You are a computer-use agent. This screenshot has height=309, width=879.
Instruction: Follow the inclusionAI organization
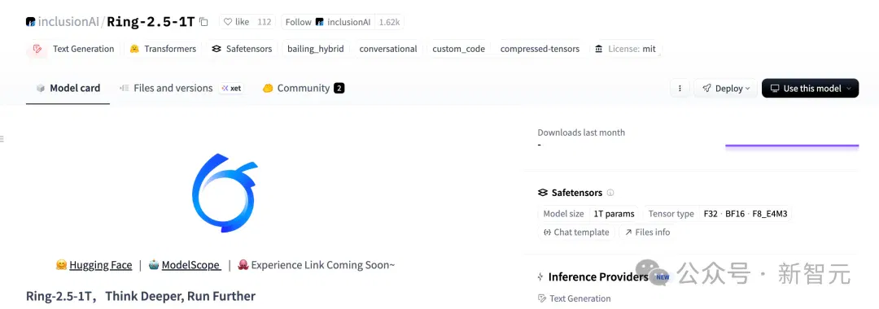327,22
